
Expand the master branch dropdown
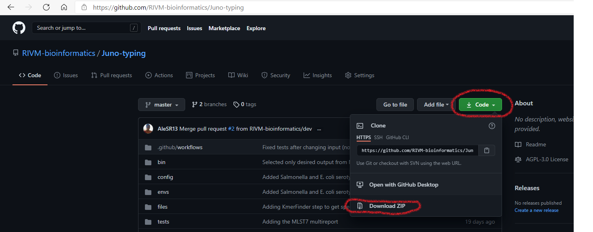(161, 105)
